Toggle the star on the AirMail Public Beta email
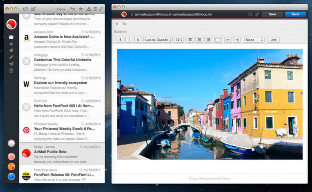 tap(81, 147)
